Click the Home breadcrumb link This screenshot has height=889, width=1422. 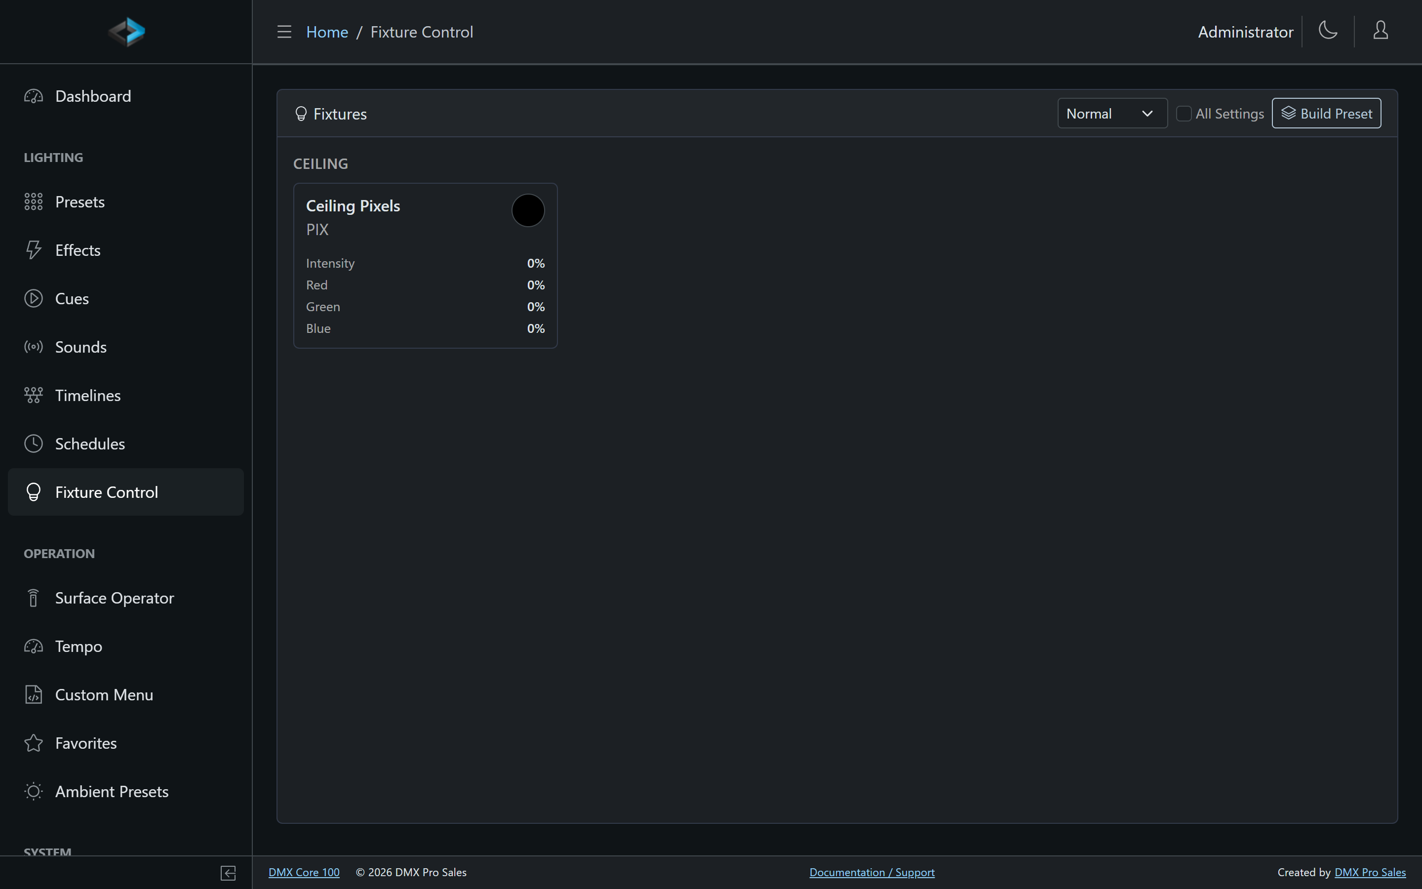pos(327,32)
